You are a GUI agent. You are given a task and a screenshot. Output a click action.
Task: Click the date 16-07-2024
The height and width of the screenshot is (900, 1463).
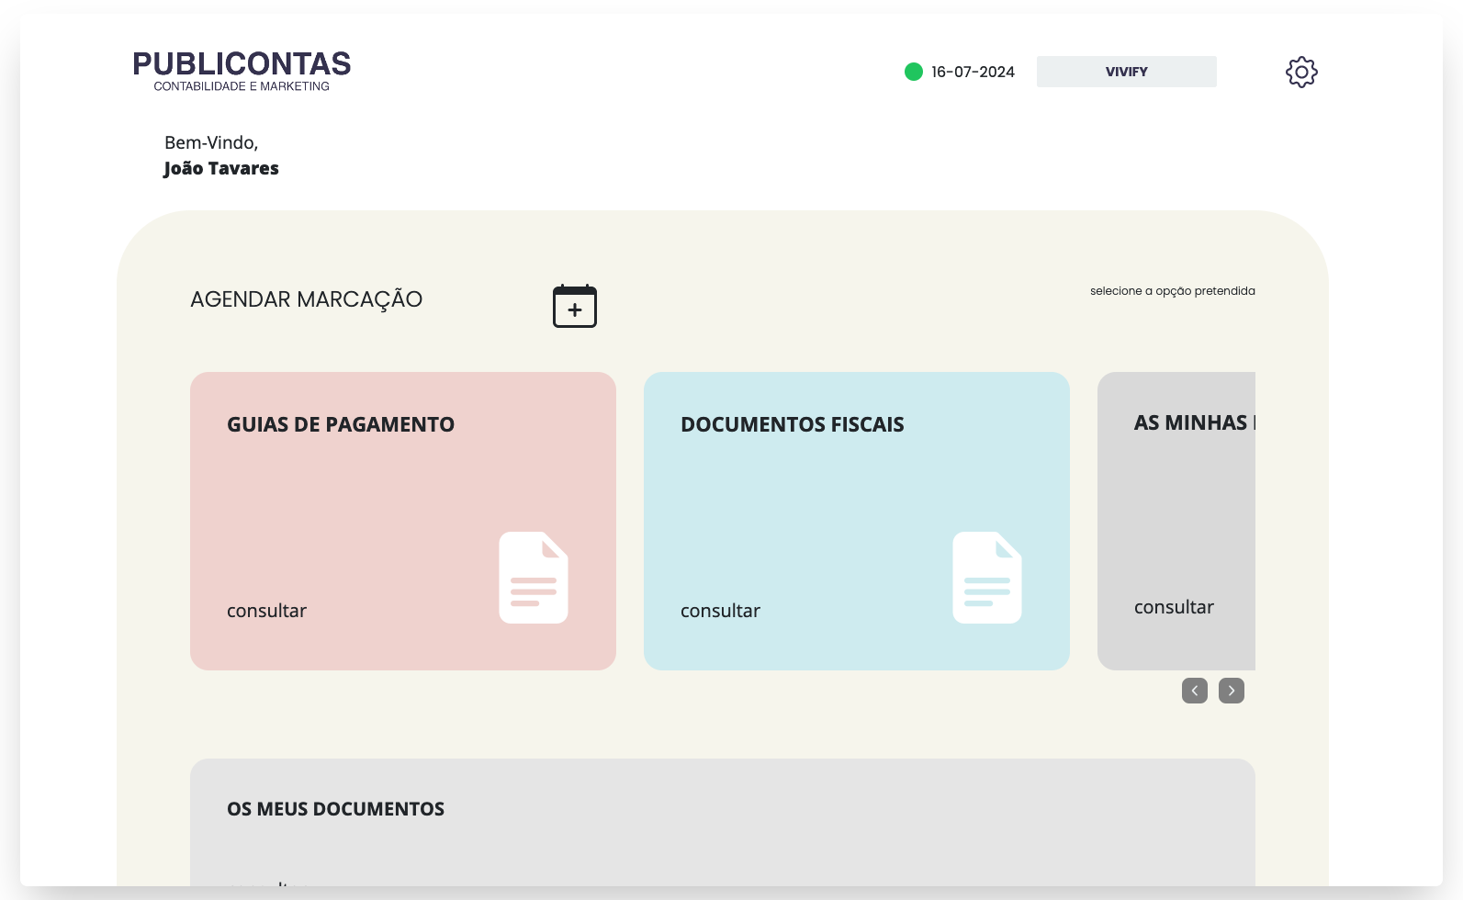pyautogui.click(x=973, y=72)
